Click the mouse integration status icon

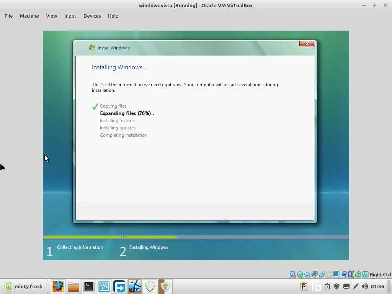pyautogui.click(x=358, y=274)
